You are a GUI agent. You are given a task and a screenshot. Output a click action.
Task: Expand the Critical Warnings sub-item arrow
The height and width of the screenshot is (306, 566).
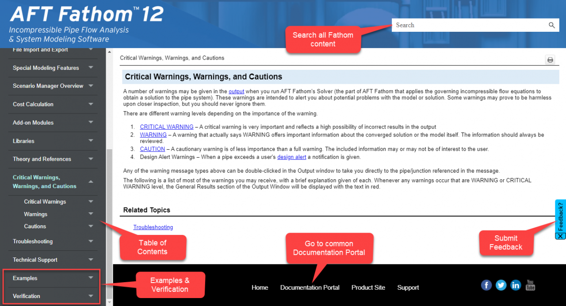click(91, 201)
